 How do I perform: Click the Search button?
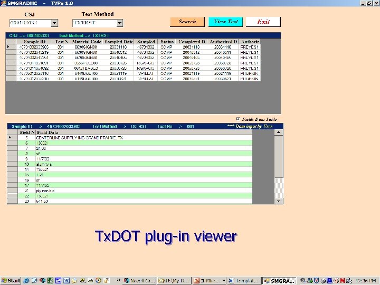[187, 22]
